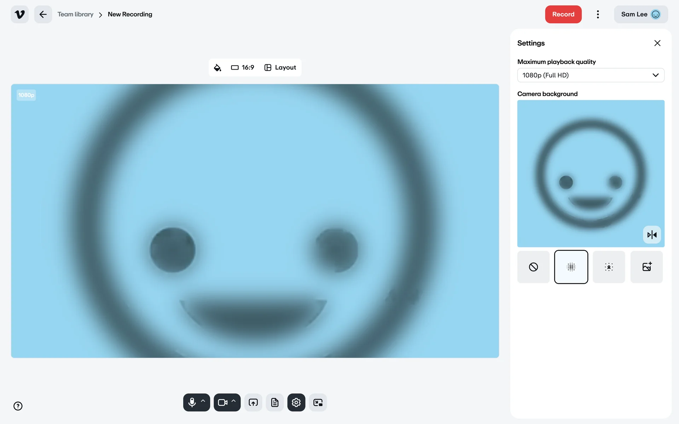Image resolution: width=679 pixels, height=424 pixels.
Task: Toggle the microphone on or off
Action: tap(192, 402)
